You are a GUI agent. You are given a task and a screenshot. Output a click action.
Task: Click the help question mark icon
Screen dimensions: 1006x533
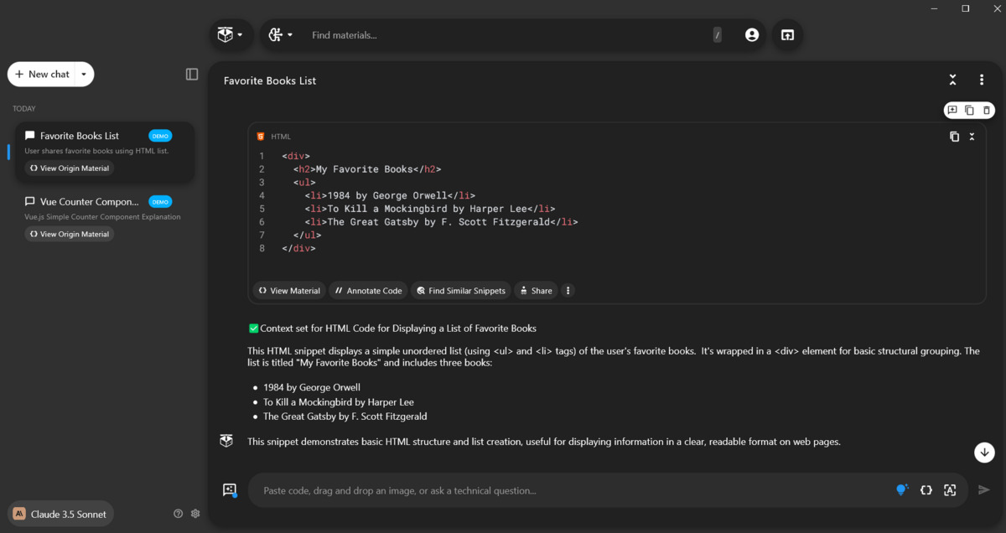(178, 514)
